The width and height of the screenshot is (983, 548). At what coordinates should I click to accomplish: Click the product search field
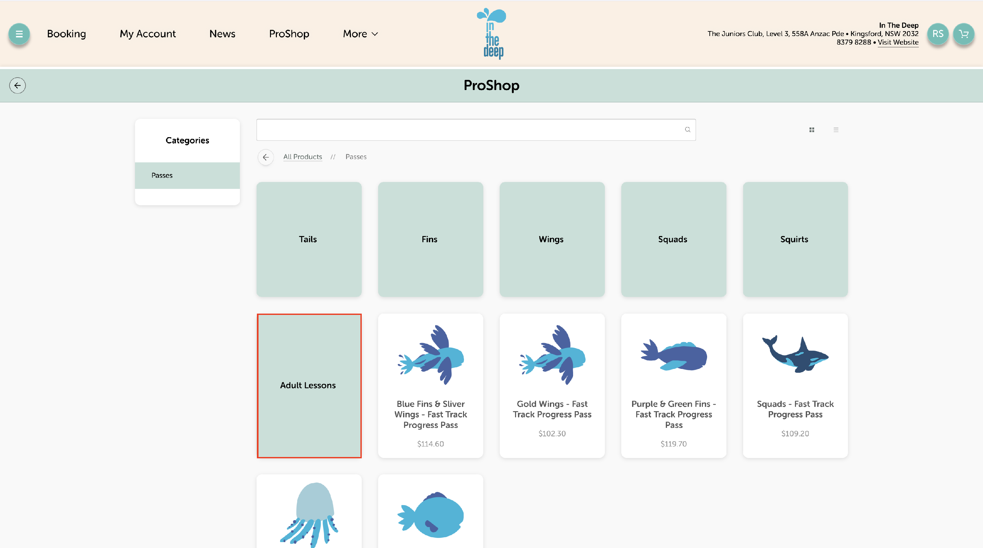click(x=469, y=130)
